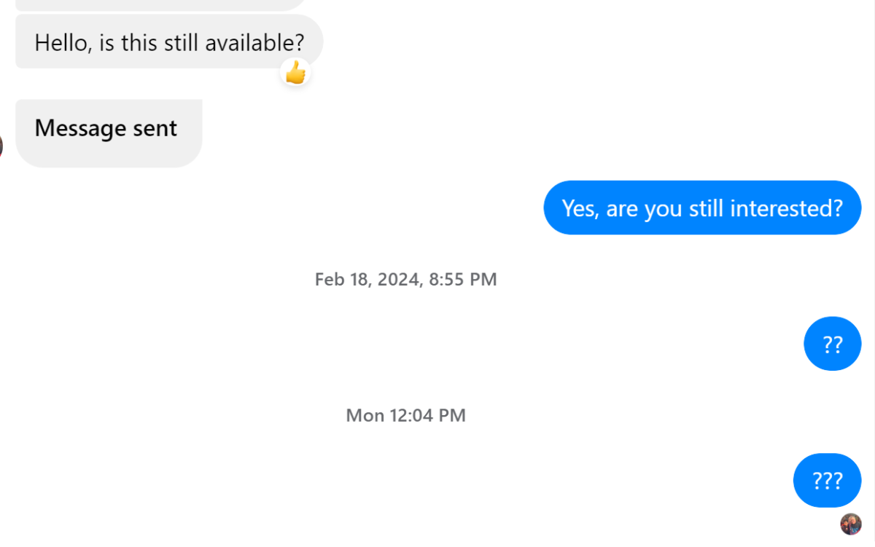The height and width of the screenshot is (547, 875).
Task: Click the "Feb 18, 2024, 8:55 PM" timestamp
Action: (x=405, y=279)
